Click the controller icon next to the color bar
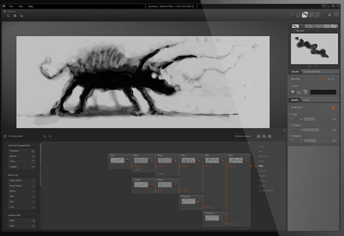Viewport: 344px width, 236px height. (305, 92)
